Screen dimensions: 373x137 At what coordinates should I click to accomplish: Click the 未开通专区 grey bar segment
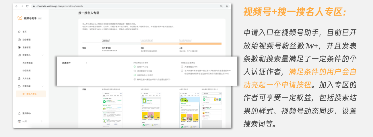[x=121, y=44]
